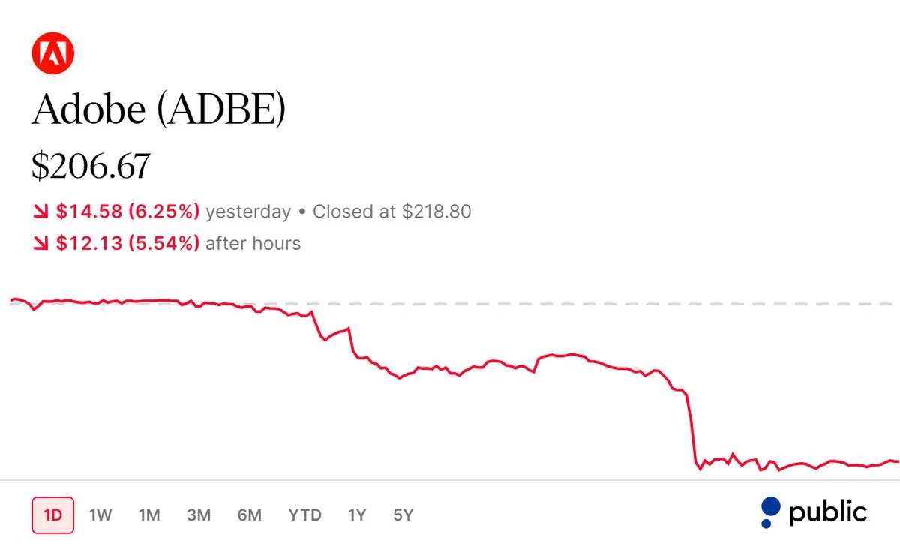Click the public wordmark text

coord(828,513)
